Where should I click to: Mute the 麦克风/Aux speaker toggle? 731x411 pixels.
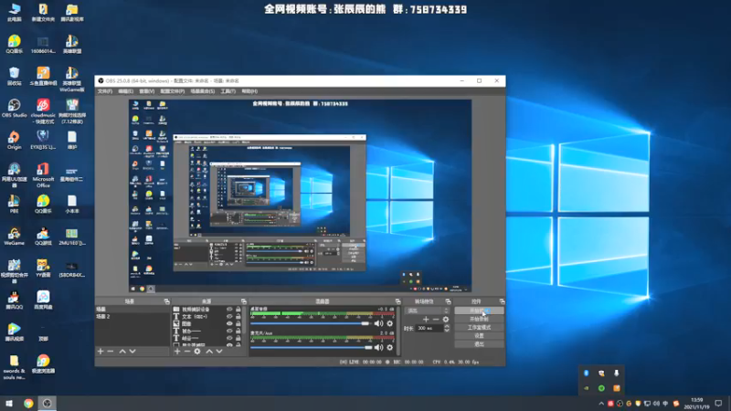tap(378, 348)
